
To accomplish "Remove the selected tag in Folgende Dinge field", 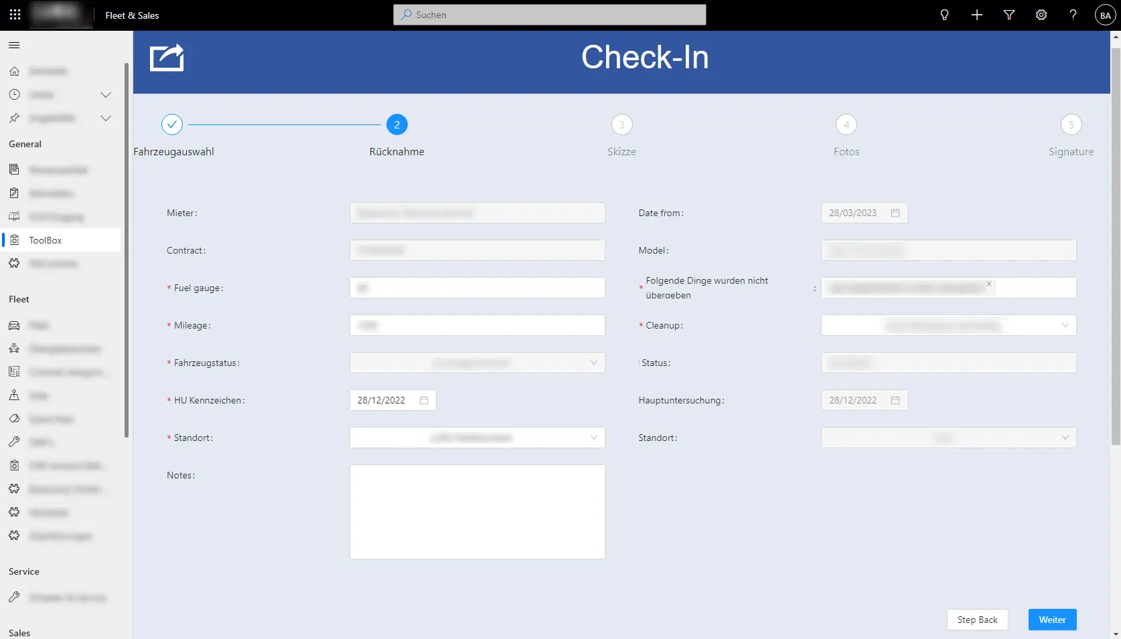I will pos(988,284).
